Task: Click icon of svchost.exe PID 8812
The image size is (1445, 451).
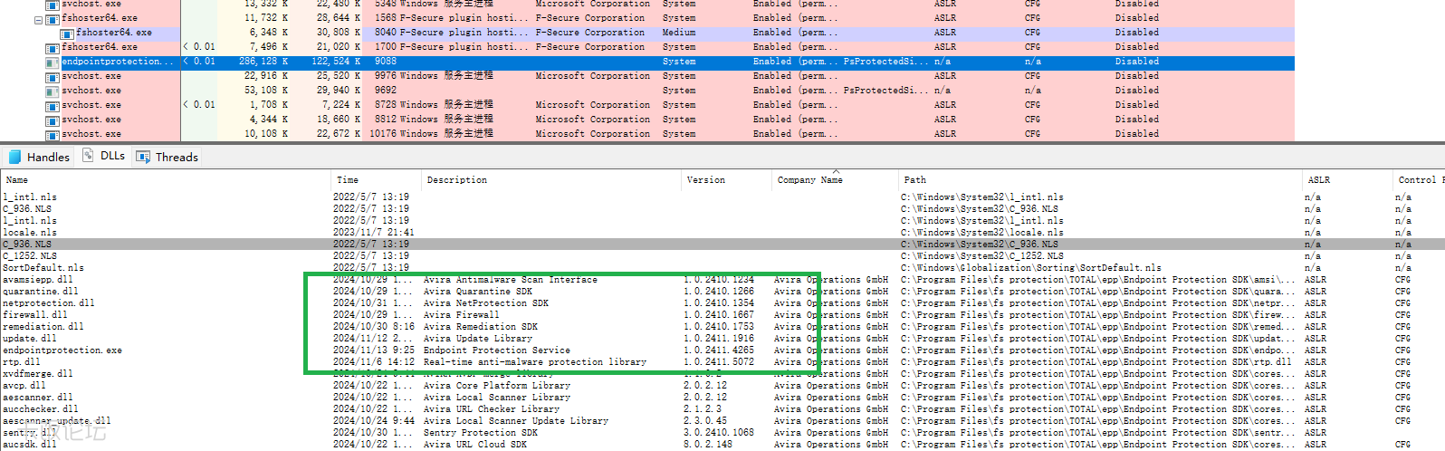Action: pos(53,120)
